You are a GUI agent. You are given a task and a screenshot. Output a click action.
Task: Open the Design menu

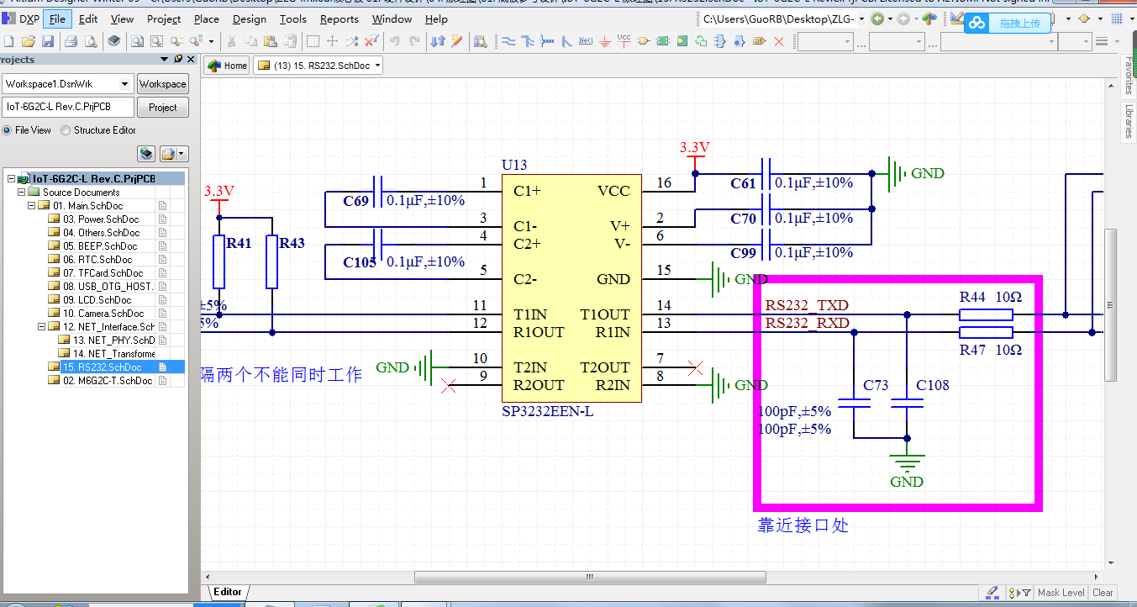coord(250,18)
